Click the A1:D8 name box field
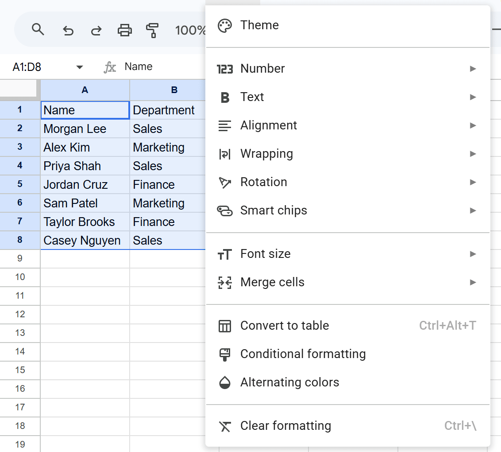This screenshot has height=452, width=501. (27, 67)
